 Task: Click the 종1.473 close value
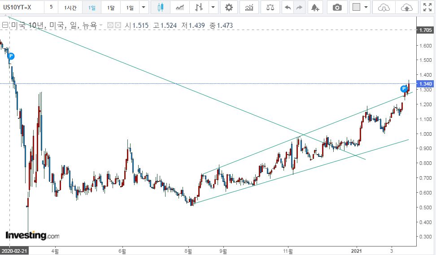click(x=221, y=25)
